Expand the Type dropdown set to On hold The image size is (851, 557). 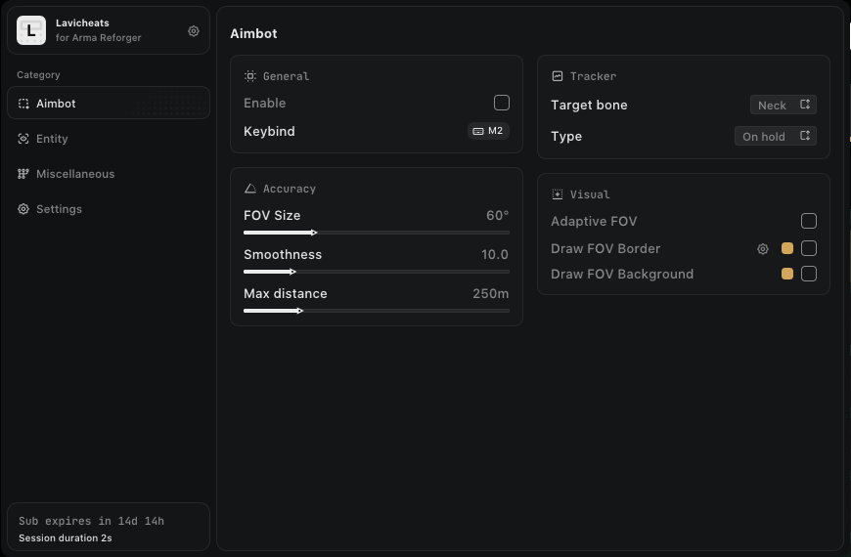click(775, 136)
